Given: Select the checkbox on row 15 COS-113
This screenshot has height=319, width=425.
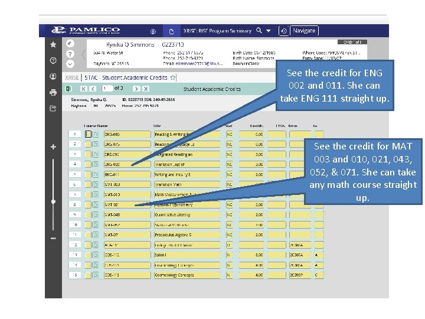Looking at the screenshot, I should click(x=88, y=275).
